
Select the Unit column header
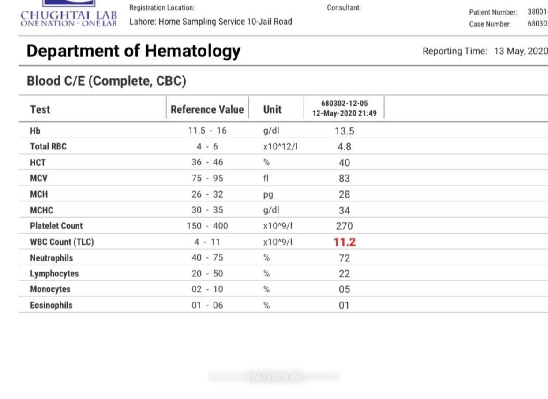pyautogui.click(x=272, y=109)
